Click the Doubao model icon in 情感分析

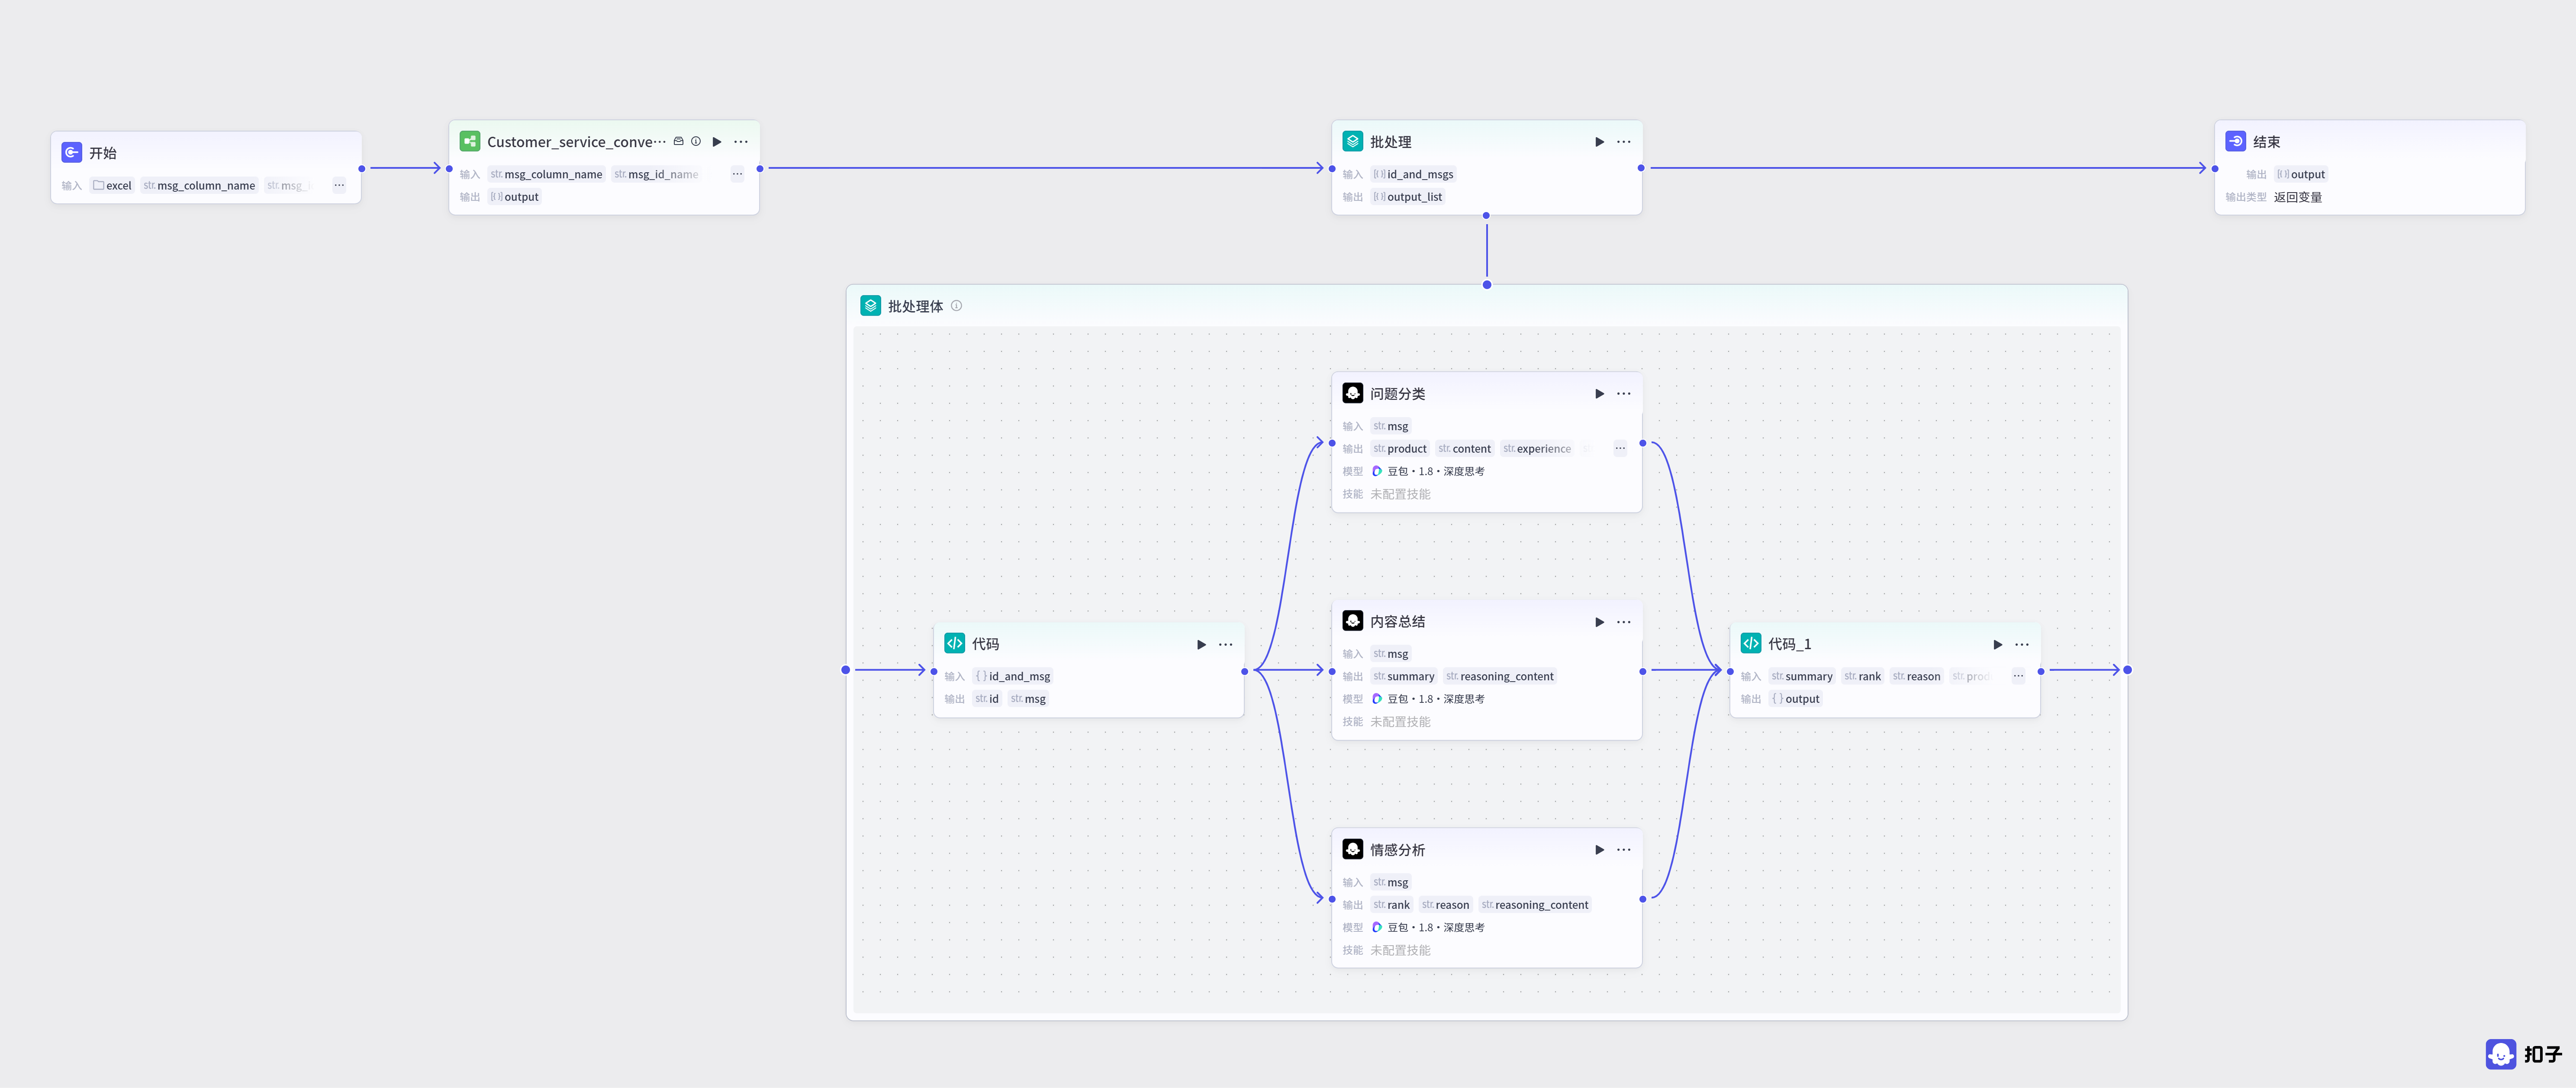point(1377,927)
